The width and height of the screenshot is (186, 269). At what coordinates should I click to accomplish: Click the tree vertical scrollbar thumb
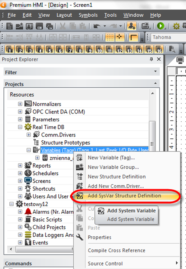(152, 136)
